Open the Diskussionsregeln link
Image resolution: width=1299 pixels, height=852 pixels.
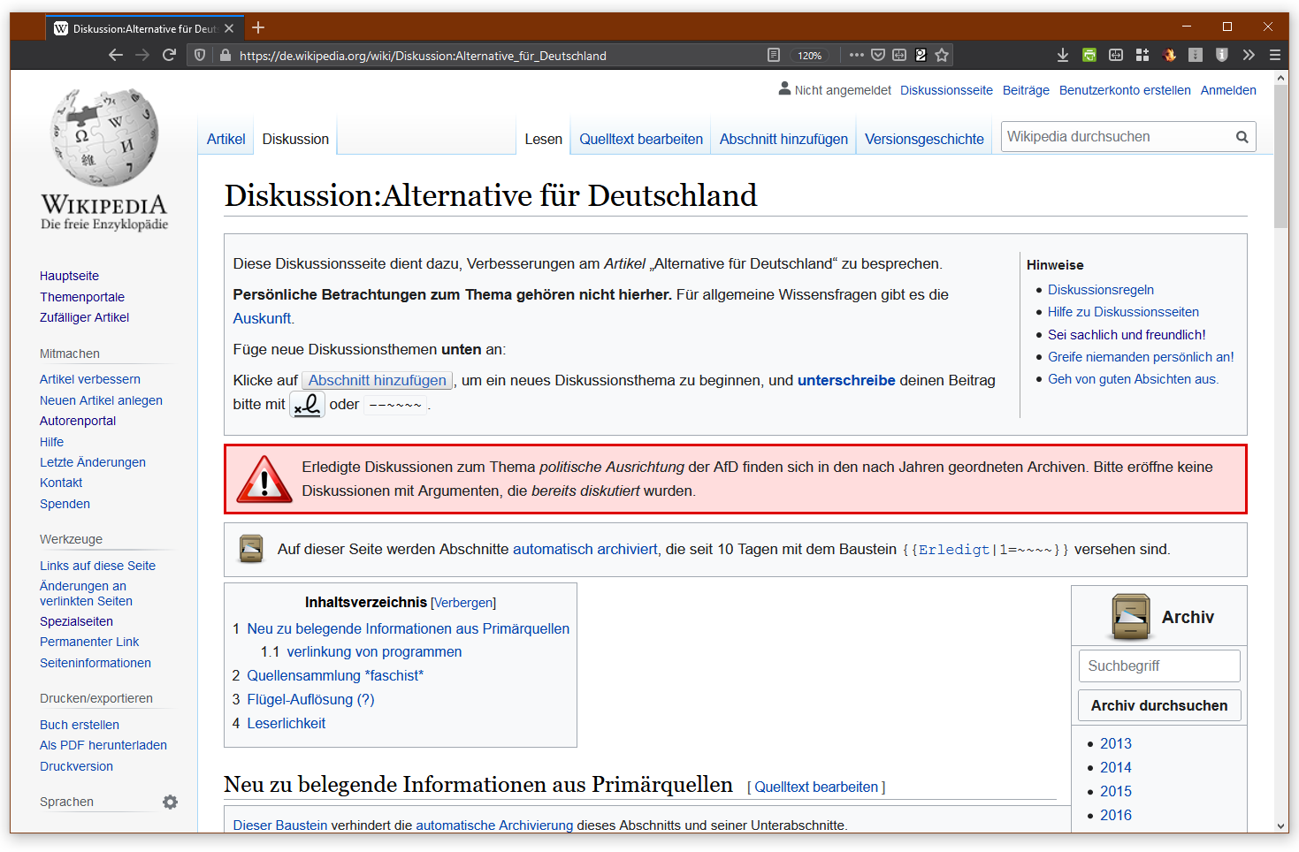pos(1100,290)
